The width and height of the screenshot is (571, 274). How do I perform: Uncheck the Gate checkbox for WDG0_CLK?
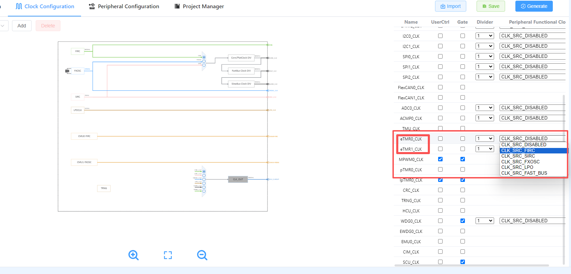tap(462, 221)
